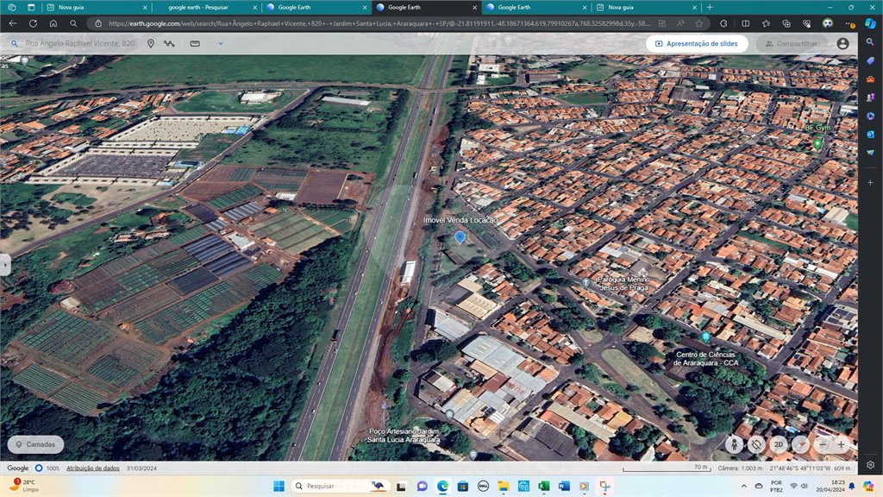The width and height of the screenshot is (883, 497).
Task: Click the taskbar Pesquisar search box
Action: (x=341, y=486)
